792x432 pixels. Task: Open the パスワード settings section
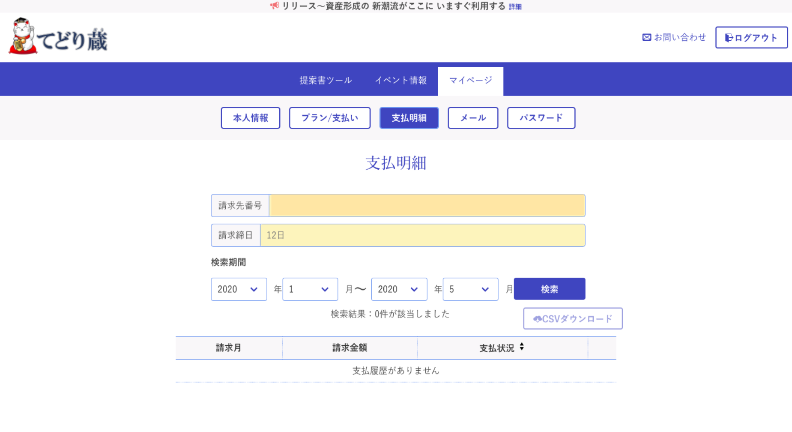click(541, 118)
